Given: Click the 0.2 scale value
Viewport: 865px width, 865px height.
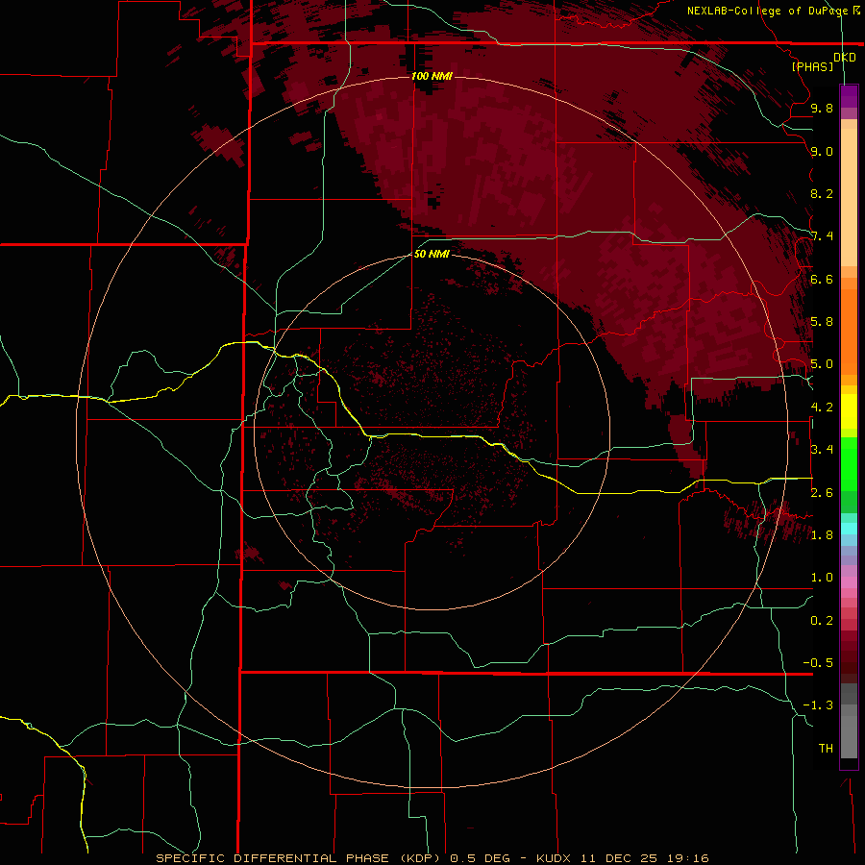Looking at the screenshot, I should coord(822,621).
